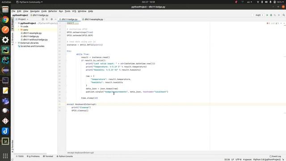Screen dimensions: 286x161
Task: Click the volume icon in system tray
Action: (266, 2)
